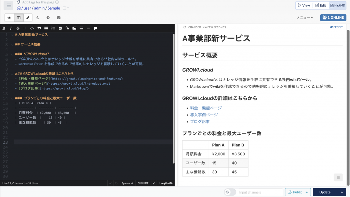Open the hamburger sidebar menu
Viewport: 350px width, 197px height.
(x=9, y=5)
